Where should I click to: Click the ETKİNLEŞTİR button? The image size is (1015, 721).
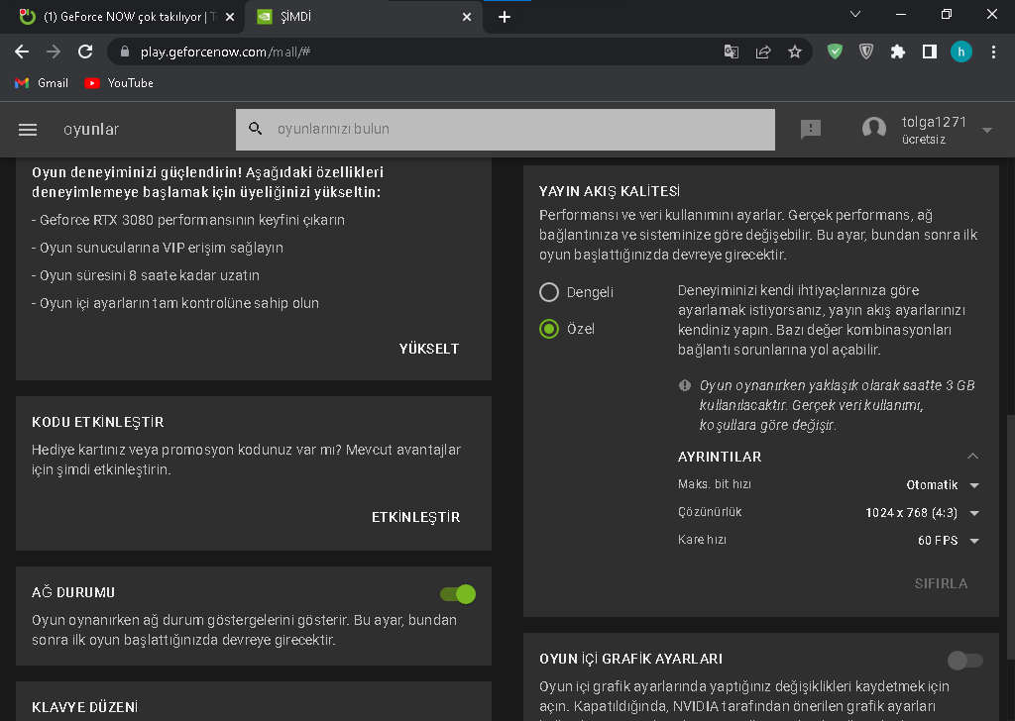click(415, 517)
